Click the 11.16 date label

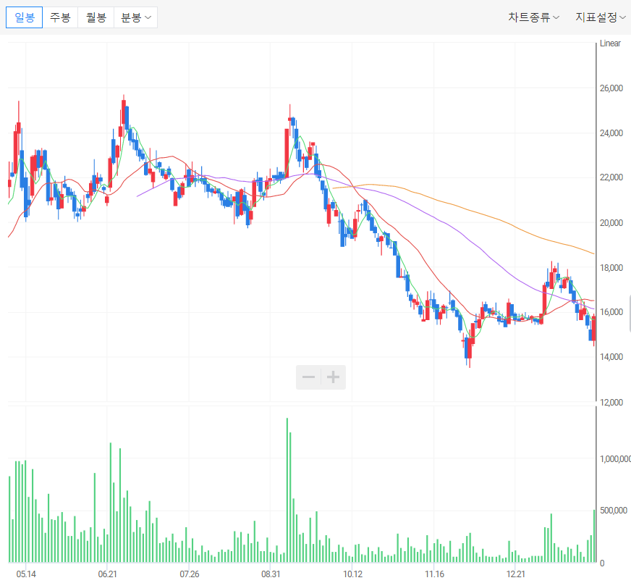tap(435, 574)
